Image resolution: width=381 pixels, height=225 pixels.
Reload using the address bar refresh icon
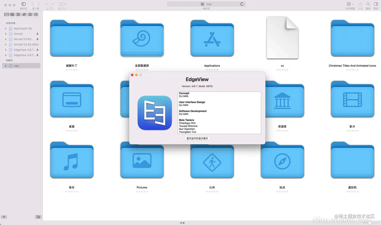(242, 4)
